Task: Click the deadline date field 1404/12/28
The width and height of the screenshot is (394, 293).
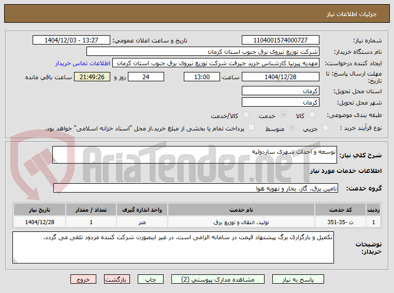Action: (281, 77)
